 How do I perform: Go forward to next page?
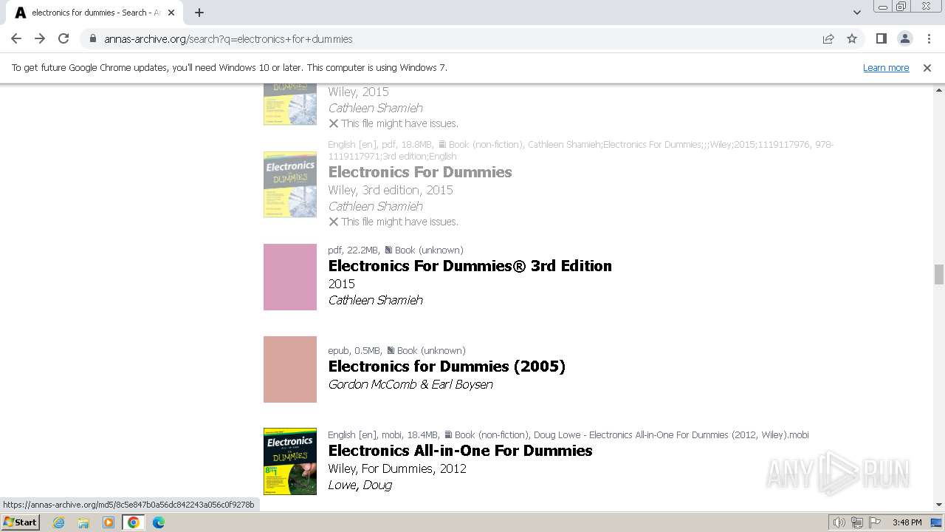click(40, 38)
